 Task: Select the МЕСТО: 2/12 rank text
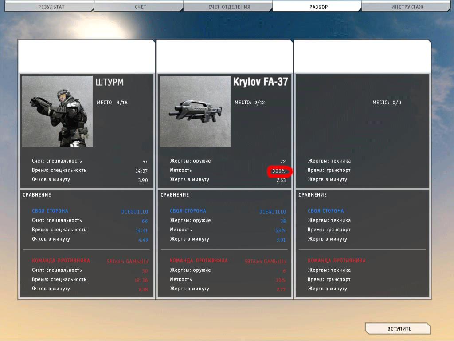250,103
